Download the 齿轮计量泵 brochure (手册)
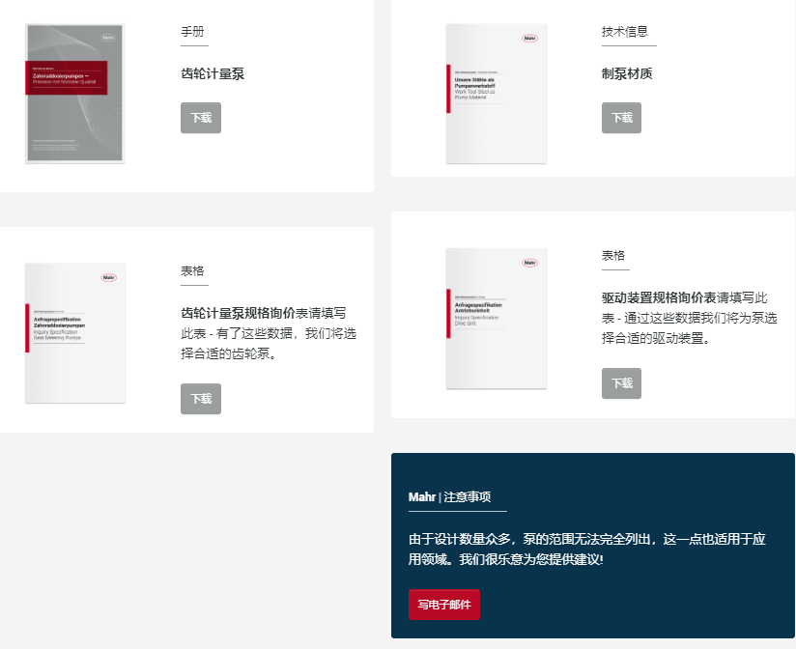796x649 pixels. coord(201,118)
